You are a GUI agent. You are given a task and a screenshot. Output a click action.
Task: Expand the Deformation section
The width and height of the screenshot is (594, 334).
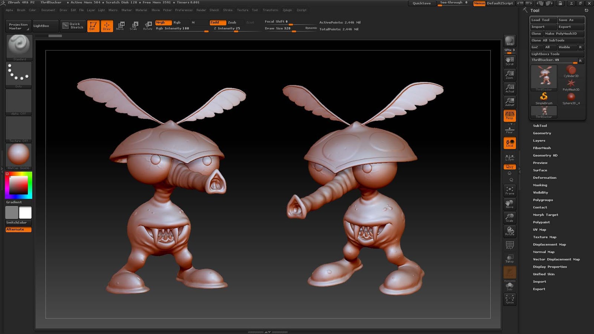(545, 178)
